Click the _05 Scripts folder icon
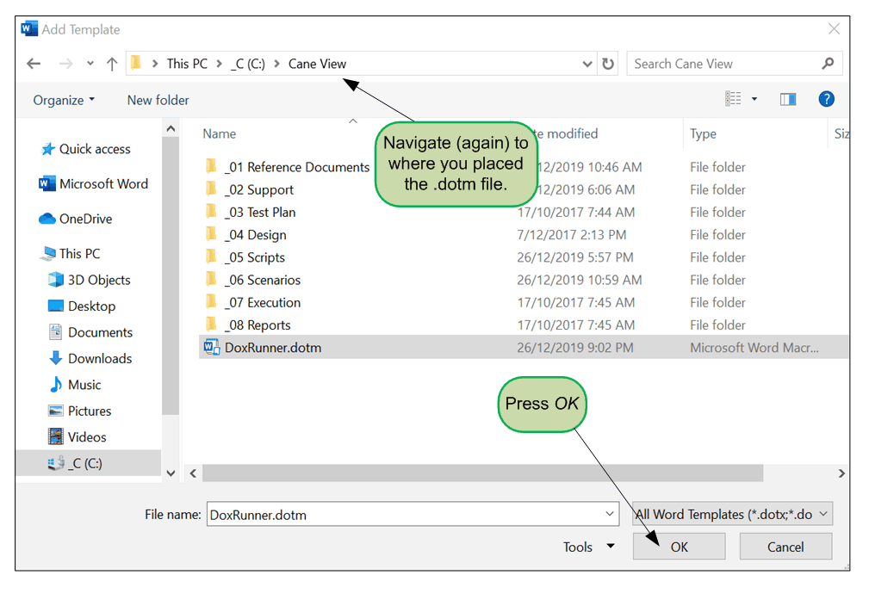This screenshot has height=606, width=869. [211, 257]
